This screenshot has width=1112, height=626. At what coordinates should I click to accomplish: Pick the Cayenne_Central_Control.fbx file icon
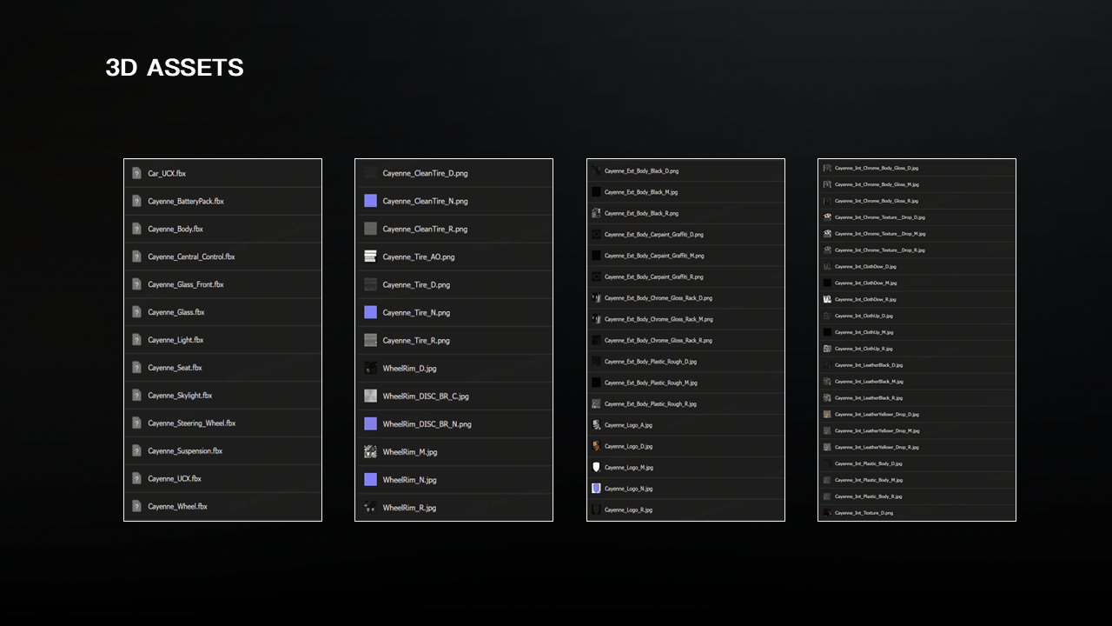pyautogui.click(x=136, y=257)
